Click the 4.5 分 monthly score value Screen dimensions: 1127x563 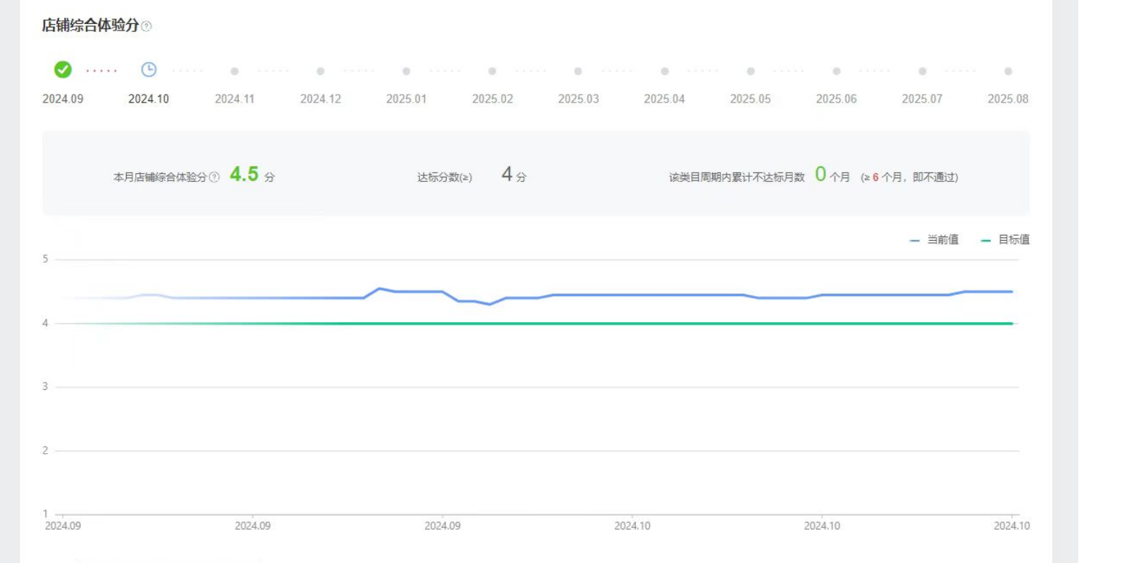coord(244,175)
